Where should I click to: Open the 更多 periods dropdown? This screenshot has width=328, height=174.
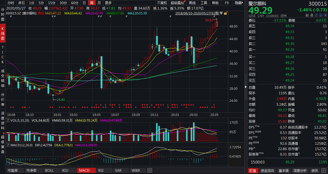108,3
